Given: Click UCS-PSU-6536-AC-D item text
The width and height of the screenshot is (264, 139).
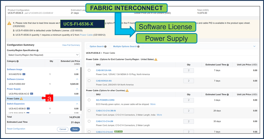Looking at the screenshot, I should tap(19, 94).
